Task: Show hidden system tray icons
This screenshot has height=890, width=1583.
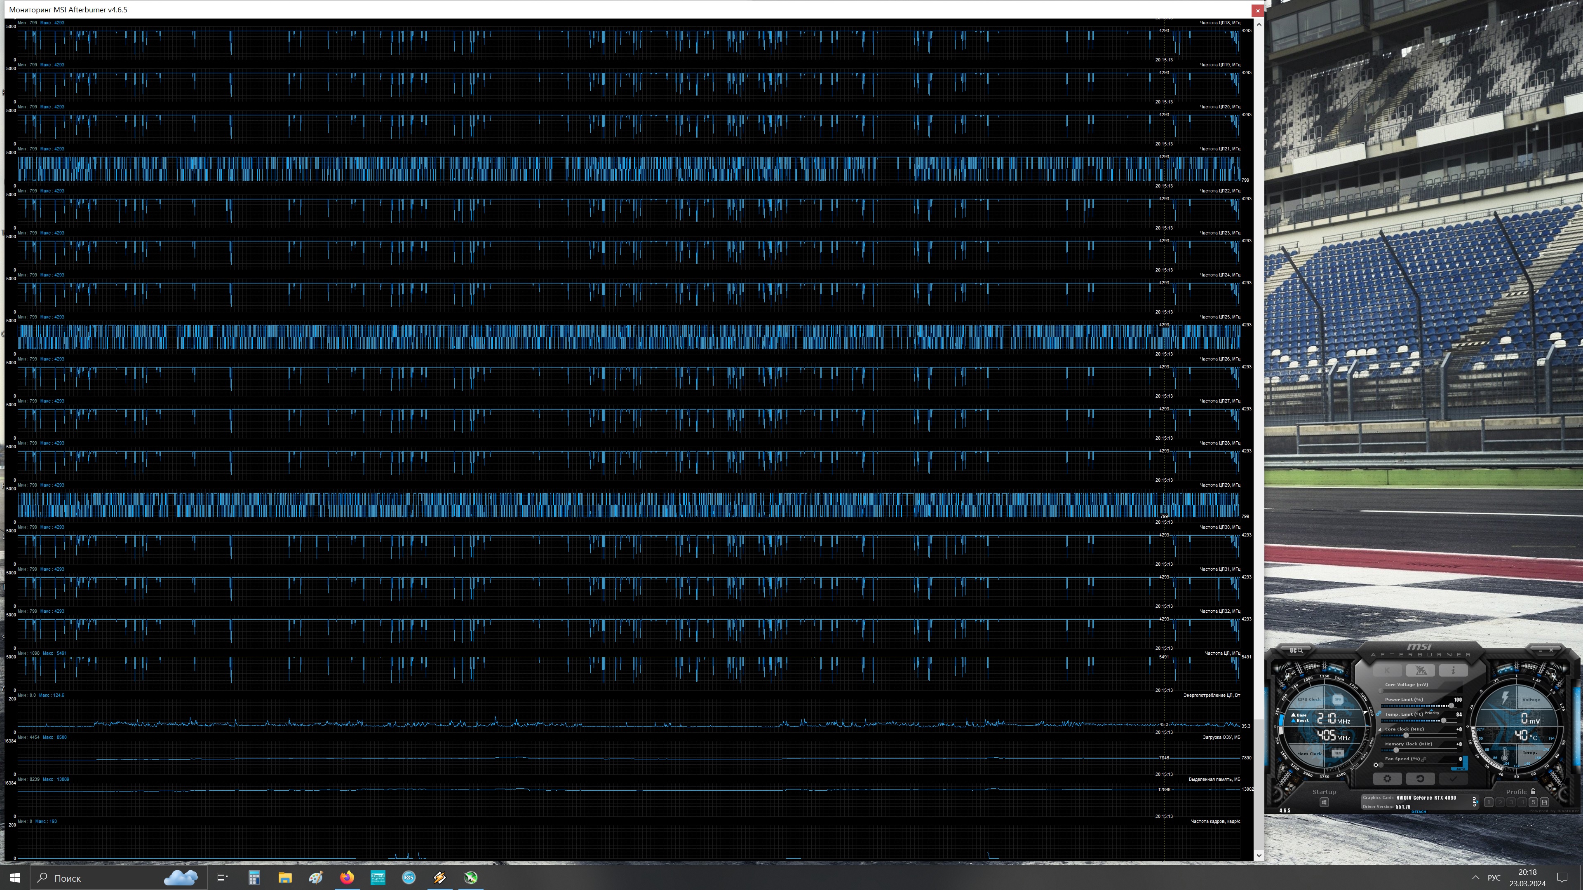Action: click(x=1475, y=878)
